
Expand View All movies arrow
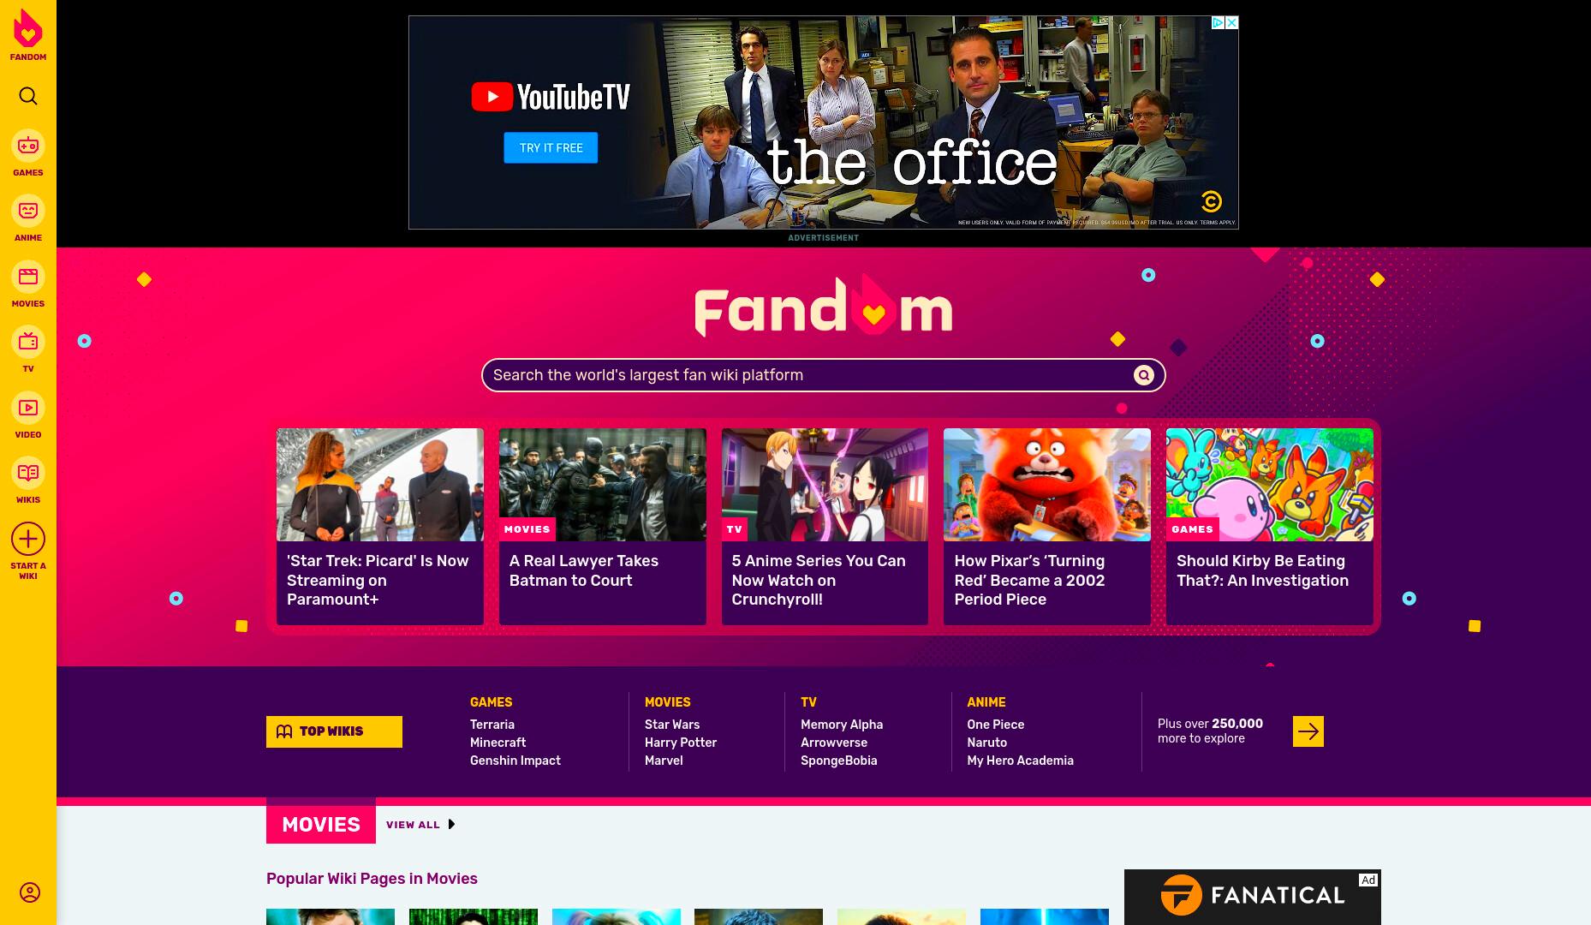click(x=451, y=825)
